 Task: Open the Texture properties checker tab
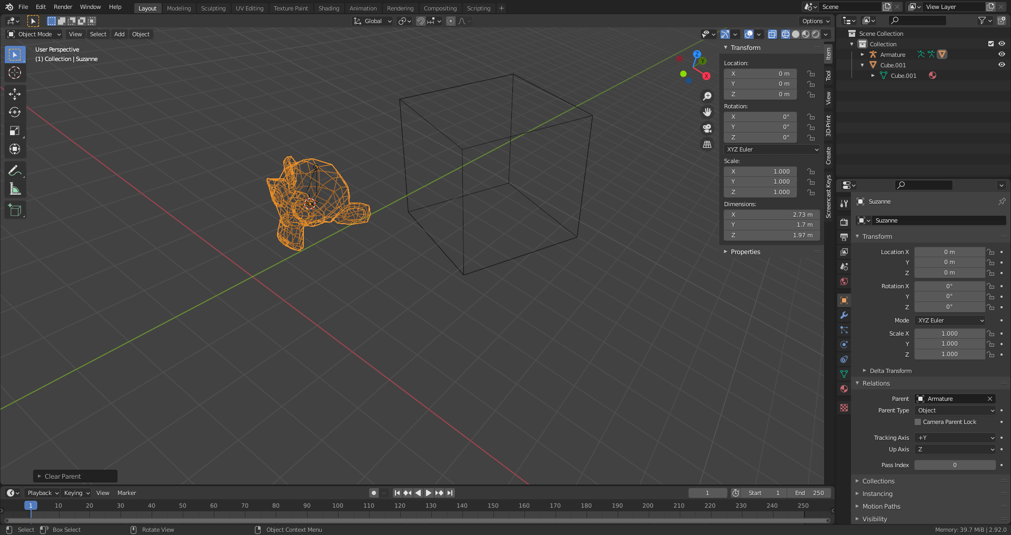[x=844, y=408]
